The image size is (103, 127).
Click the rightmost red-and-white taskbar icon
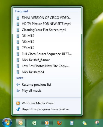pyautogui.click(x=97, y=123)
